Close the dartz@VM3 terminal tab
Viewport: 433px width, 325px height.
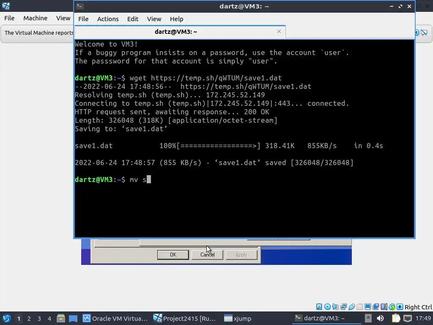pyautogui.click(x=279, y=31)
